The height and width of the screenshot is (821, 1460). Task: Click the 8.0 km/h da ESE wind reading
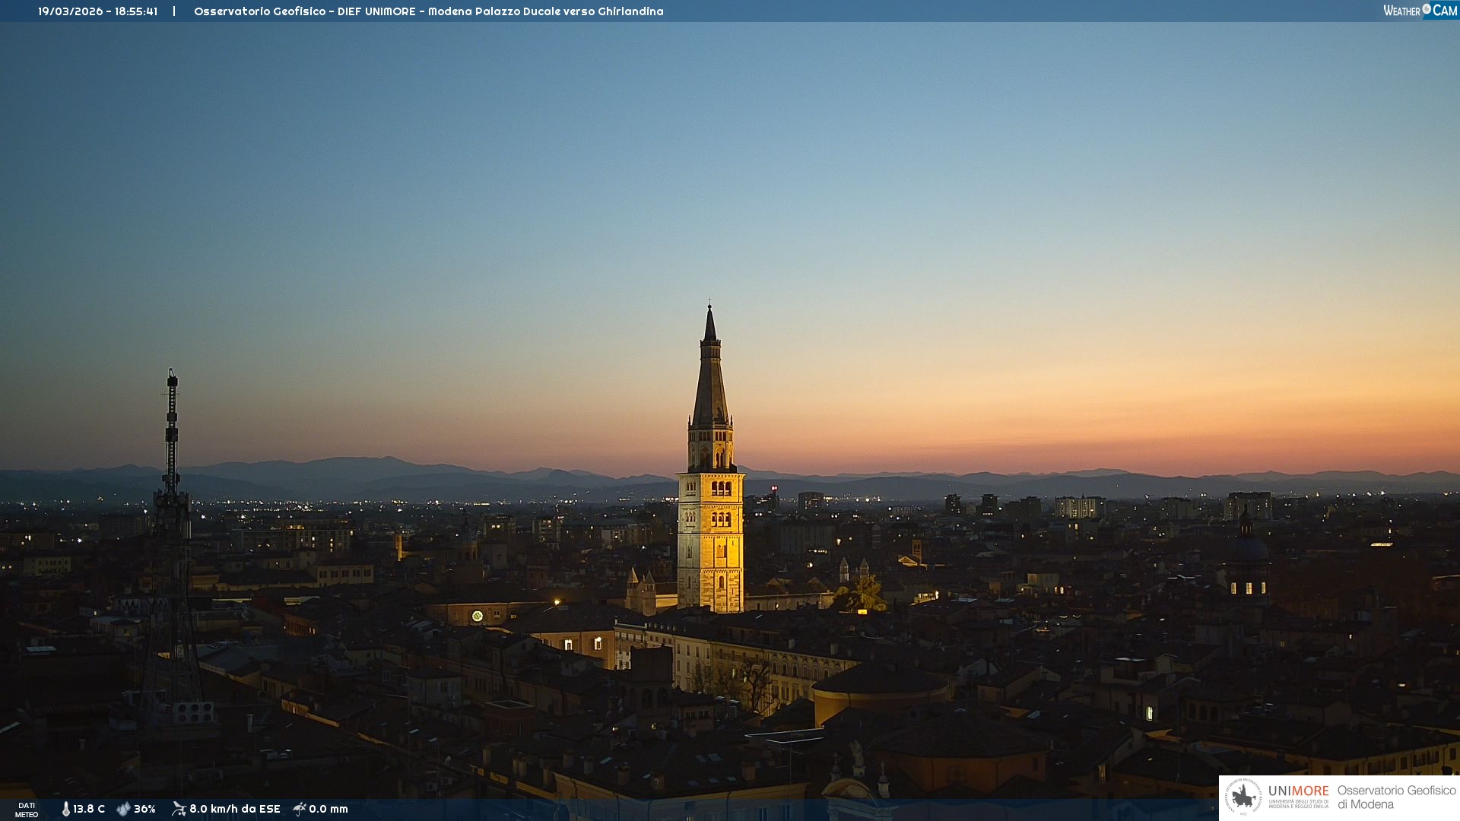(x=234, y=810)
